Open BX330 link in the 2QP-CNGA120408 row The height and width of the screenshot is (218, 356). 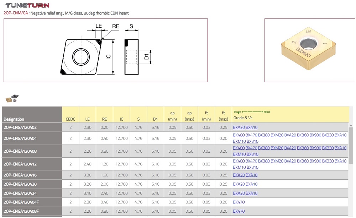tap(328, 148)
